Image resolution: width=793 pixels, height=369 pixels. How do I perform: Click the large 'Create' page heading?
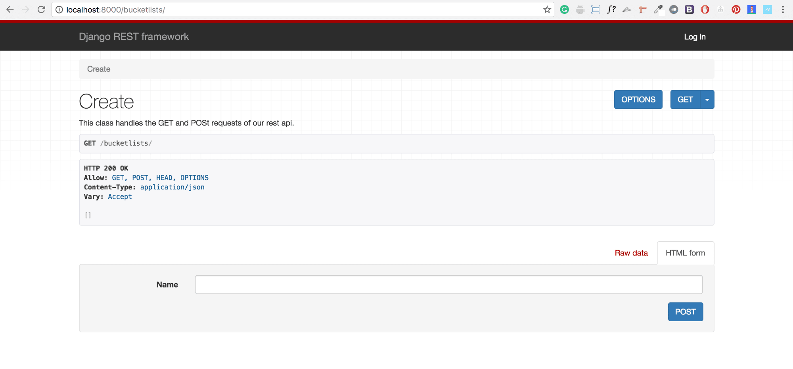point(106,101)
